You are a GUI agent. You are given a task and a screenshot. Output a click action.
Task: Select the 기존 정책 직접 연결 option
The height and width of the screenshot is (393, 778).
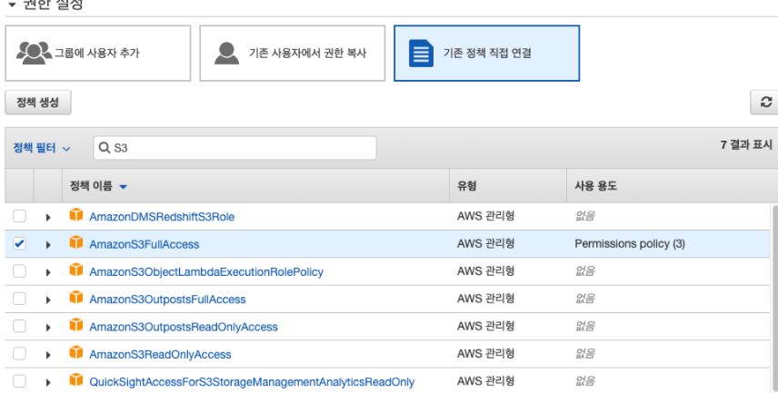coord(486,53)
